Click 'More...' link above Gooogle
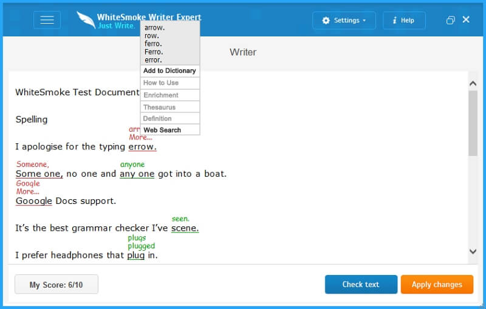 click(x=28, y=192)
